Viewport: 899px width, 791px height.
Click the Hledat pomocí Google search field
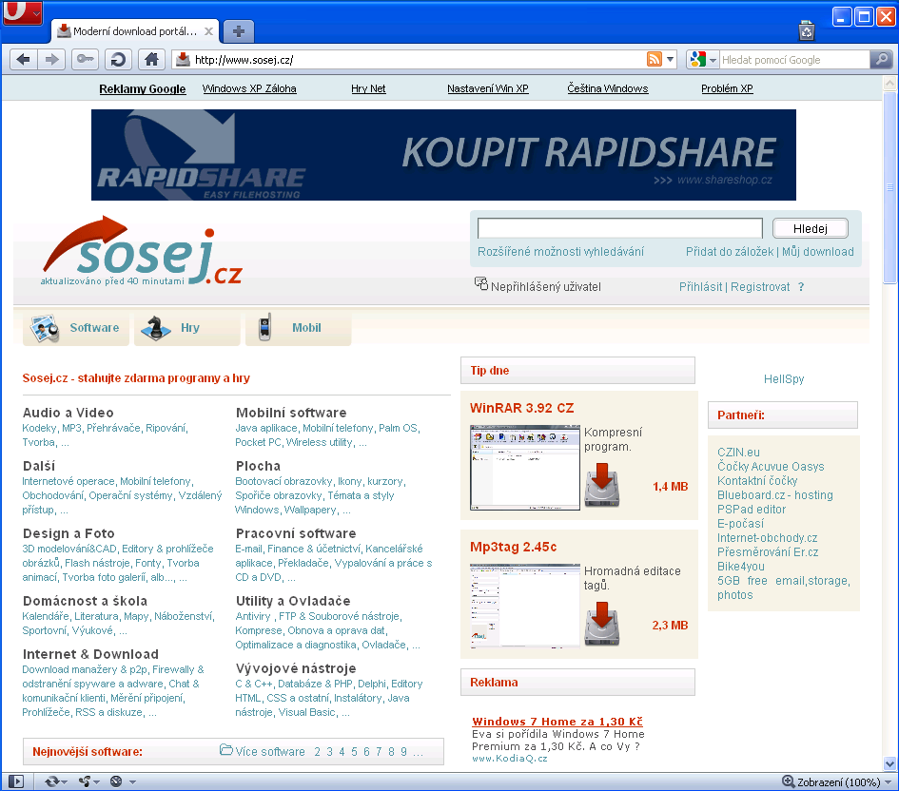tap(794, 60)
